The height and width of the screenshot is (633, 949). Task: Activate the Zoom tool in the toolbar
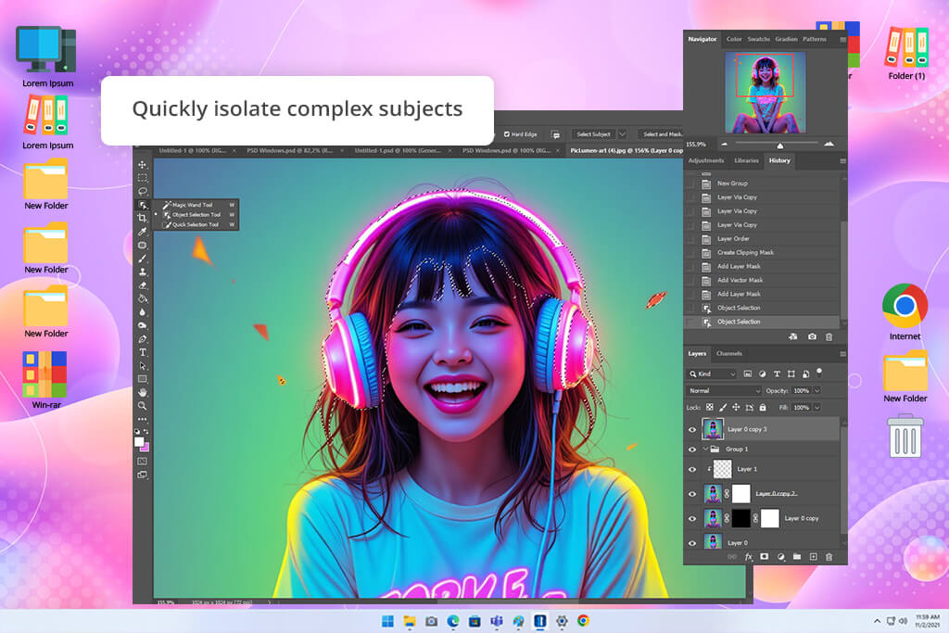click(143, 406)
